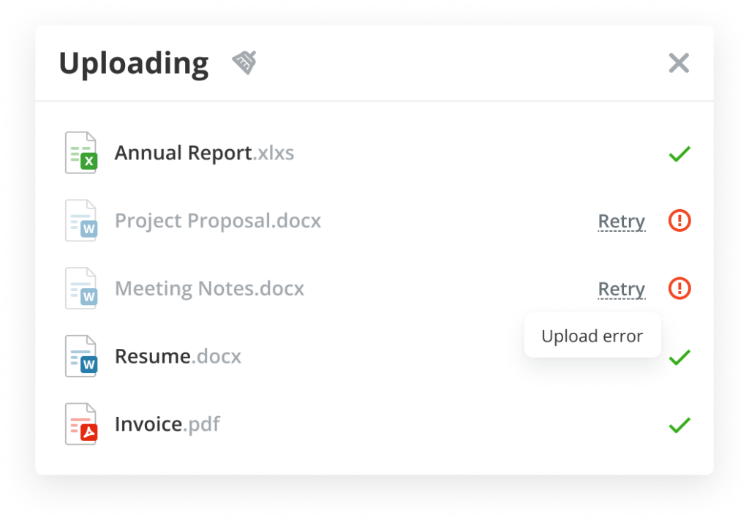
Task: Click the Project Proposal Word file icon
Action: point(81,221)
